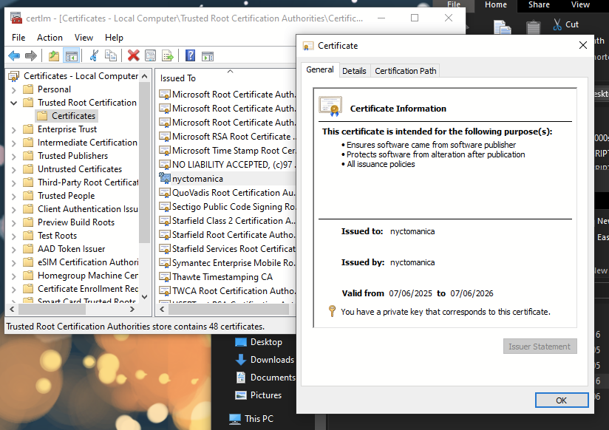Click OK in the Certificate dialog
609x430 pixels.
point(561,400)
